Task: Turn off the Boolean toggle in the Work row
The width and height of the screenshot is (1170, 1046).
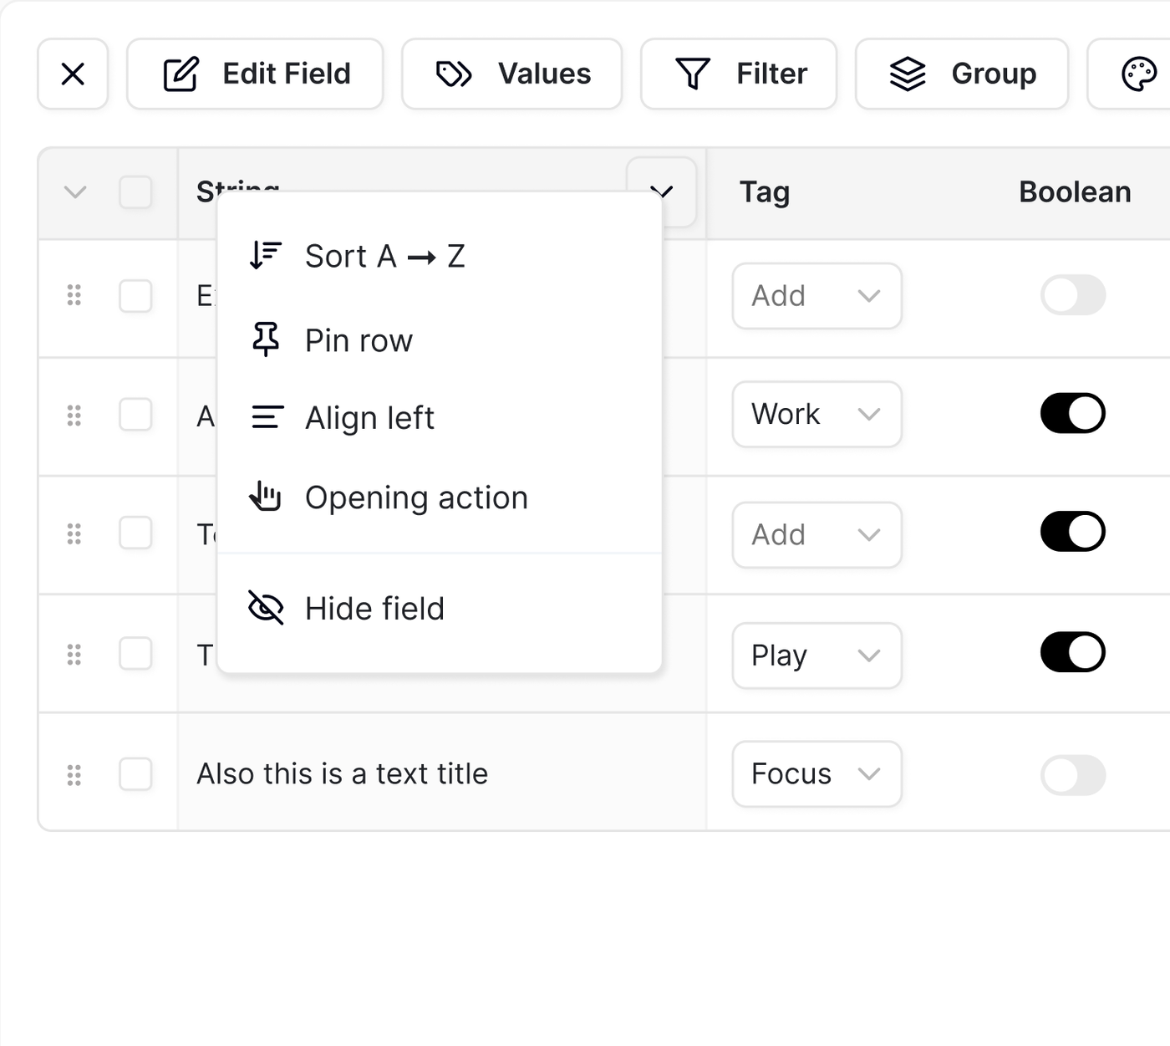Action: [x=1073, y=414]
